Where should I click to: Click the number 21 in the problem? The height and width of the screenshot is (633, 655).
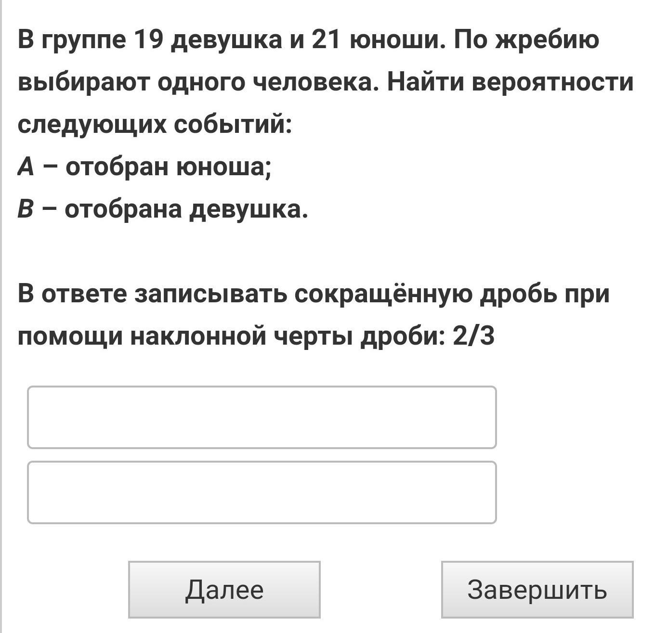(x=327, y=39)
